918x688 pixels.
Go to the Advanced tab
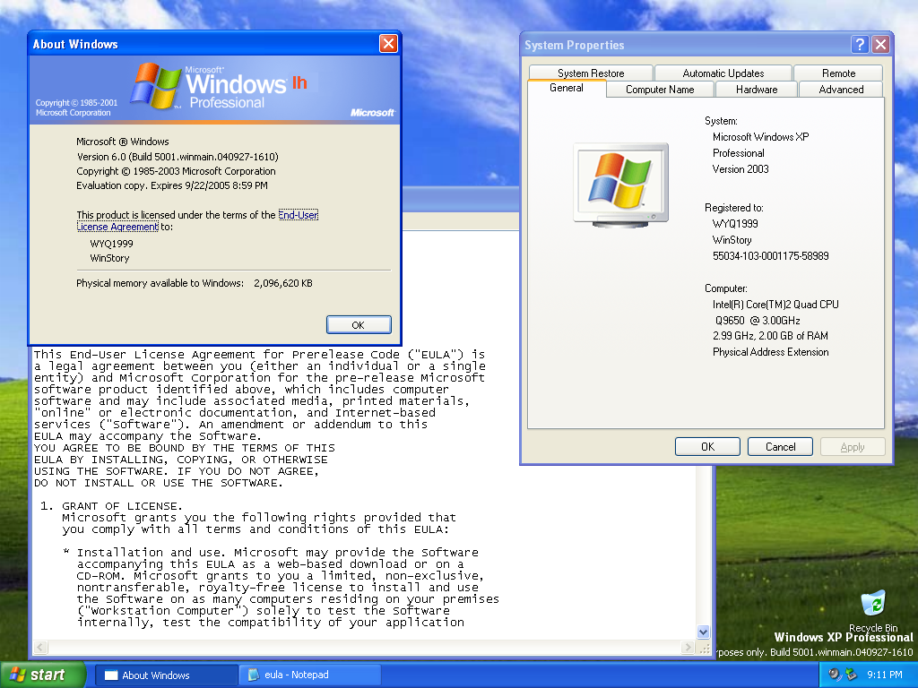click(841, 90)
